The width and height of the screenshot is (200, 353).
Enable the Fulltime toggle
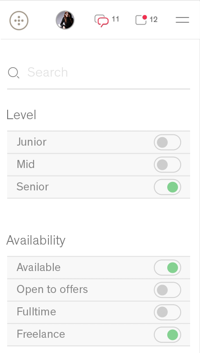(x=168, y=312)
